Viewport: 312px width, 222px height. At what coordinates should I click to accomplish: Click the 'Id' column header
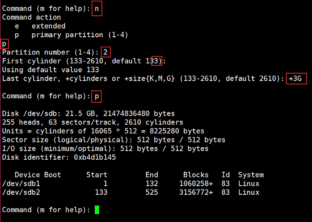pyautogui.click(x=226, y=175)
